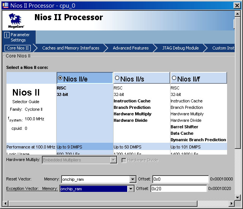Image resolution: width=243 pixels, height=209 pixels.
Task: Toggle the Hardware Divide checkbox
Action: [124, 160]
